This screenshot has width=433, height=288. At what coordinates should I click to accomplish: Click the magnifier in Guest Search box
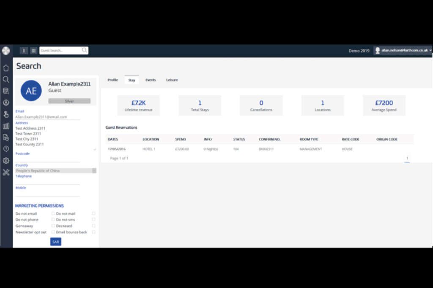[x=84, y=50]
